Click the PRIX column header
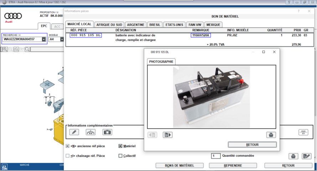This screenshot has height=171, width=317. pyautogui.click(x=297, y=30)
